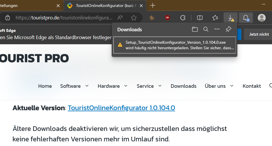Open the Downloads navigation menu item
The image size is (272, 146).
point(183,86)
